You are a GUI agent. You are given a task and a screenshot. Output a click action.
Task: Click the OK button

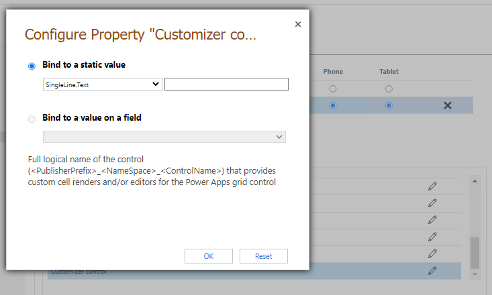pyautogui.click(x=208, y=256)
